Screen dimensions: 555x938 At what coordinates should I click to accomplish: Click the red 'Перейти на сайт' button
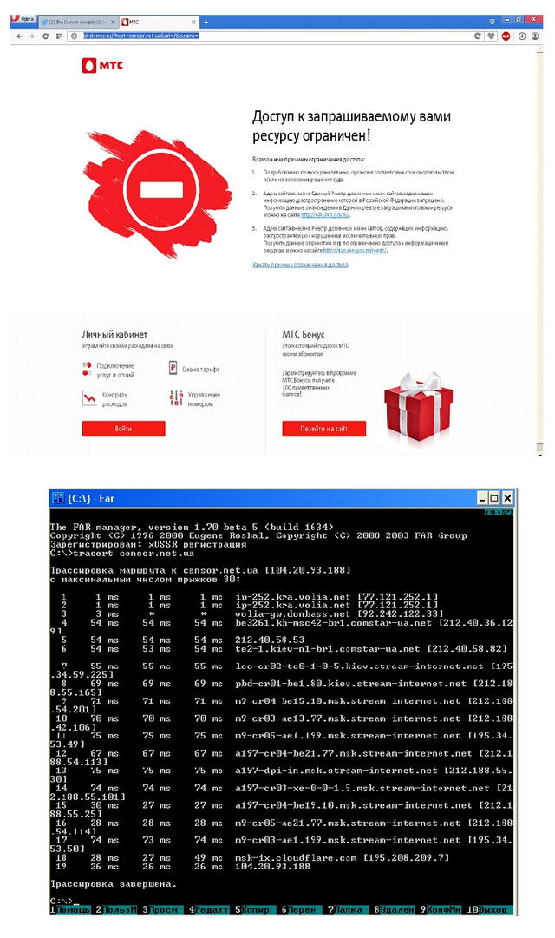[323, 429]
